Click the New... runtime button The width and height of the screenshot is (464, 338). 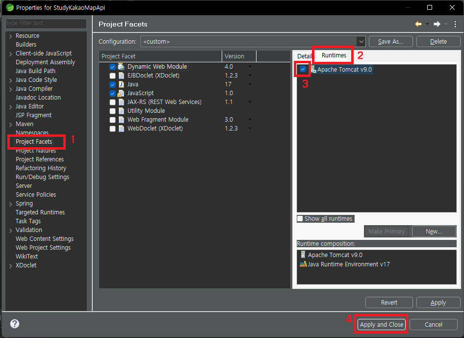[434, 232]
